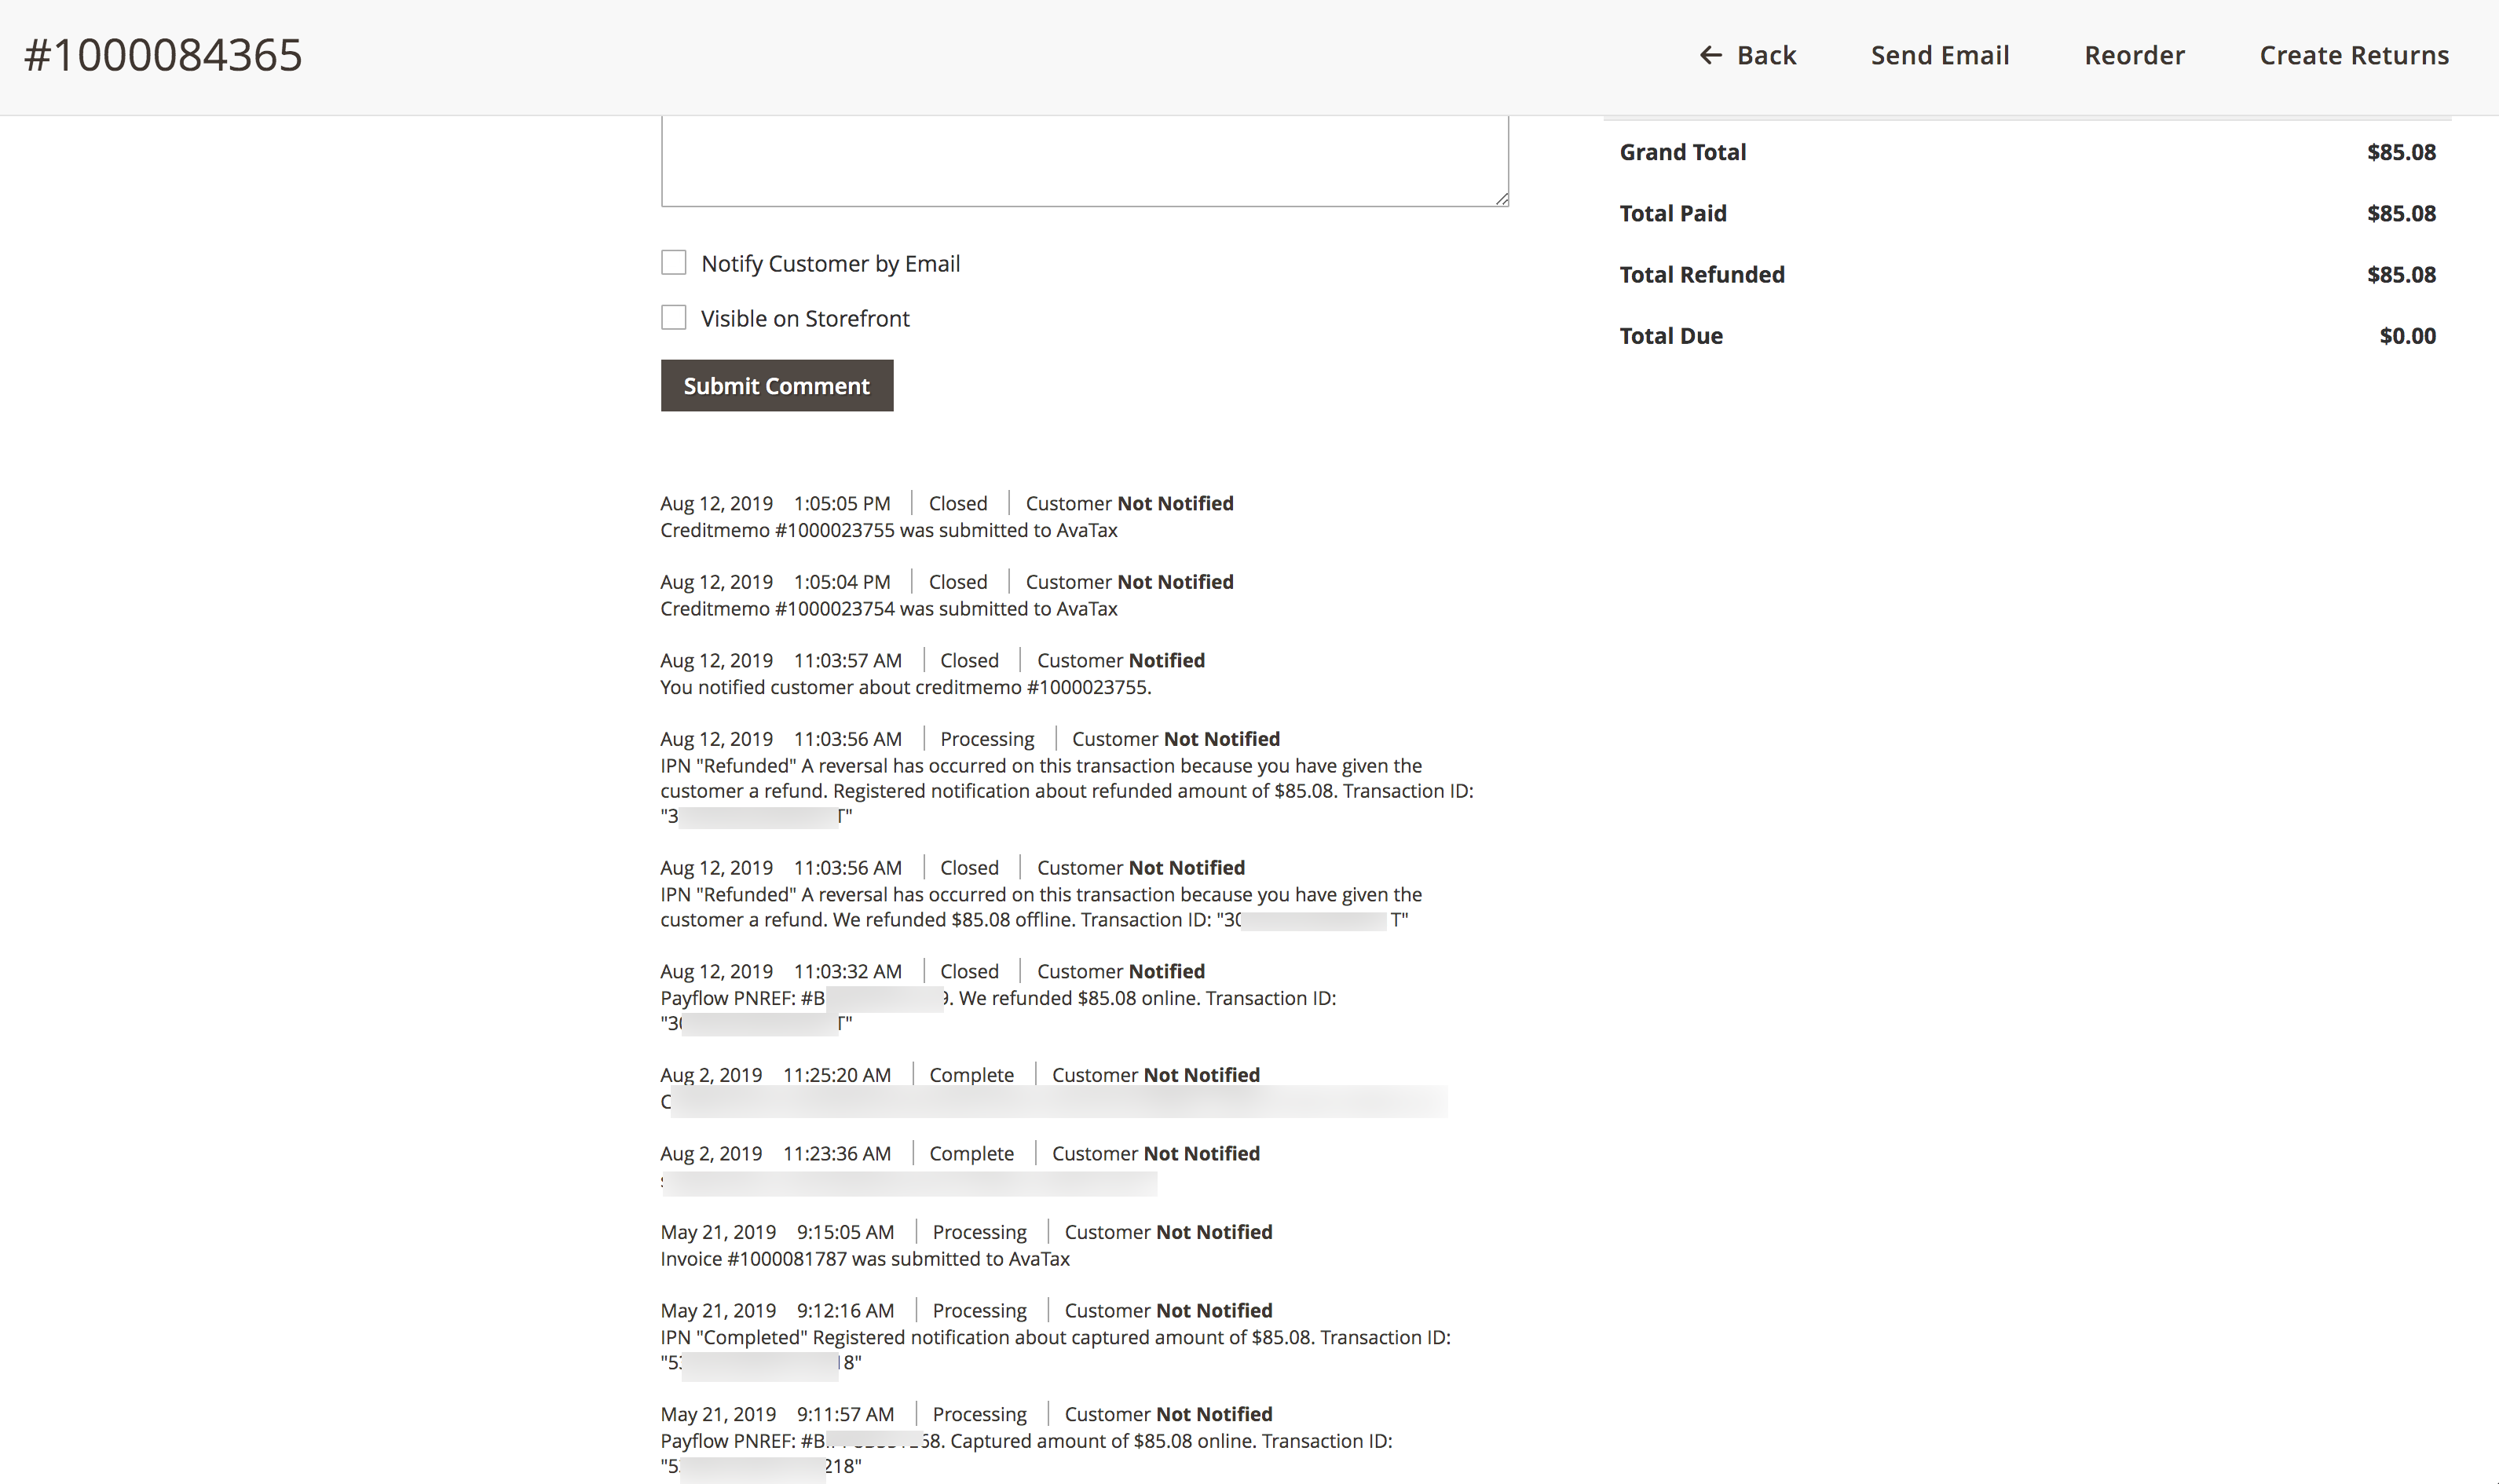This screenshot has height=1484, width=2499.
Task: Click inside the comment text area
Action: click(1084, 160)
